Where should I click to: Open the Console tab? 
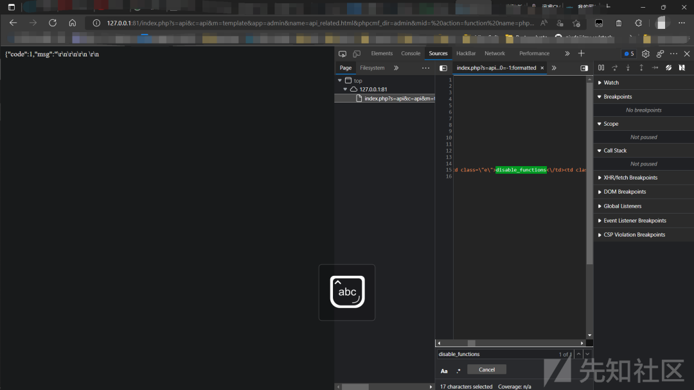(410, 53)
